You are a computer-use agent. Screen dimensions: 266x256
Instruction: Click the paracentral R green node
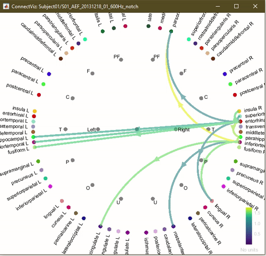click(x=230, y=84)
